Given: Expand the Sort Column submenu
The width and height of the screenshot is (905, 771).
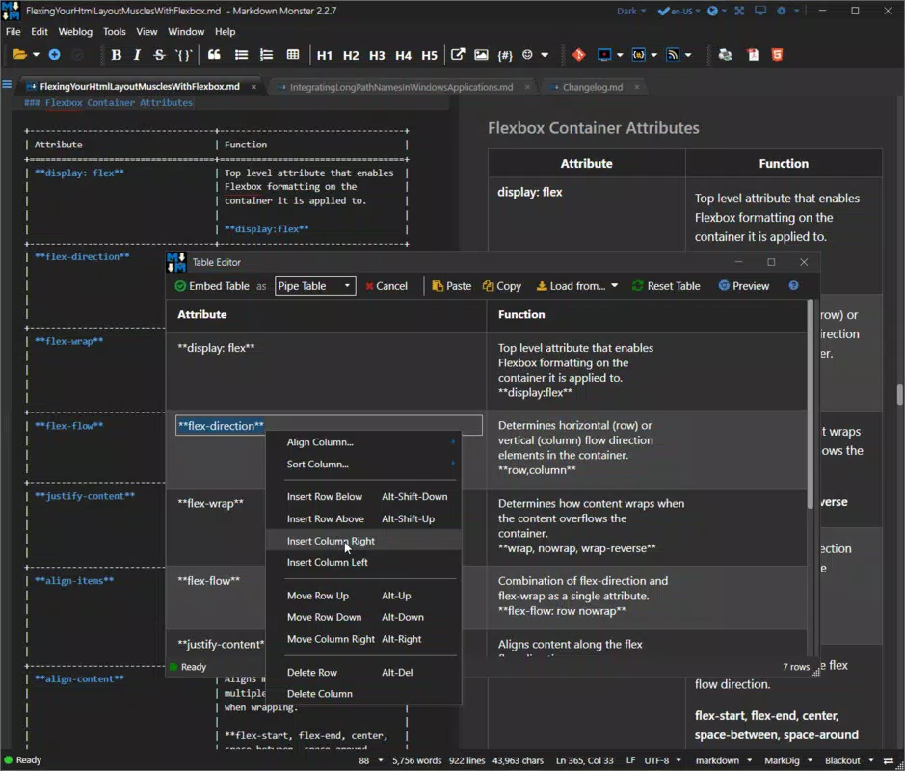Looking at the screenshot, I should [x=363, y=464].
